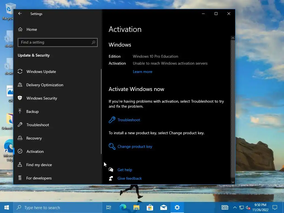Viewport: 284px width, 213px height.
Task: Open the Get help link
Action: [x=125, y=170]
